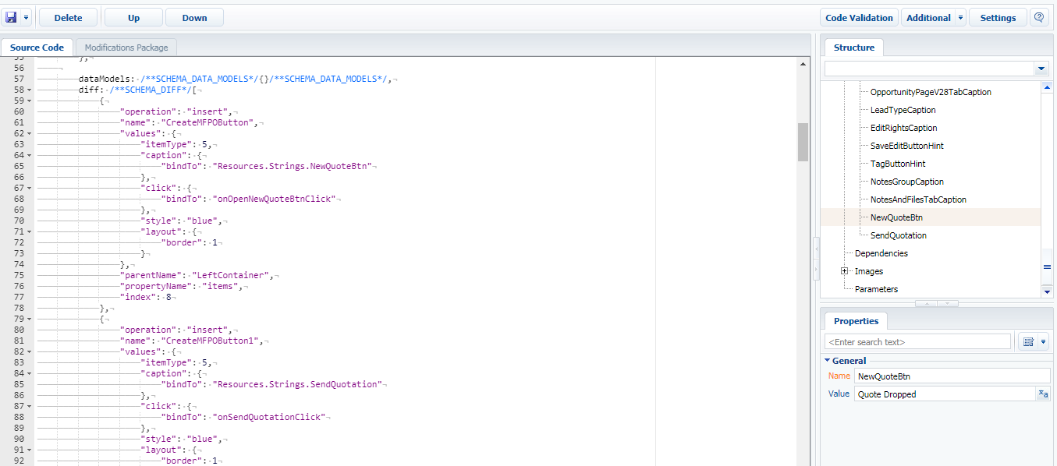Collapse code fold at line 67
Image resolution: width=1057 pixels, height=466 pixels.
(x=30, y=188)
